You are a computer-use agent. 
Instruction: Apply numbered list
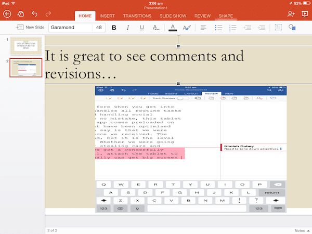pyautogui.click(x=232, y=28)
